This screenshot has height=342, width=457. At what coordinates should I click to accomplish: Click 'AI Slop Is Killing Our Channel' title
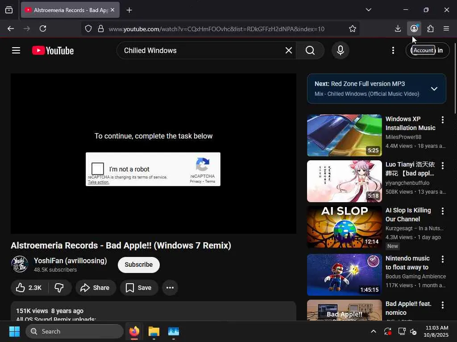pyautogui.click(x=408, y=215)
